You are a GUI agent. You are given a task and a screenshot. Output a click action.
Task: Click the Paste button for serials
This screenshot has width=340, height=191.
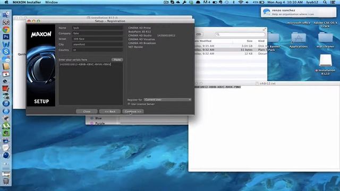click(x=117, y=59)
